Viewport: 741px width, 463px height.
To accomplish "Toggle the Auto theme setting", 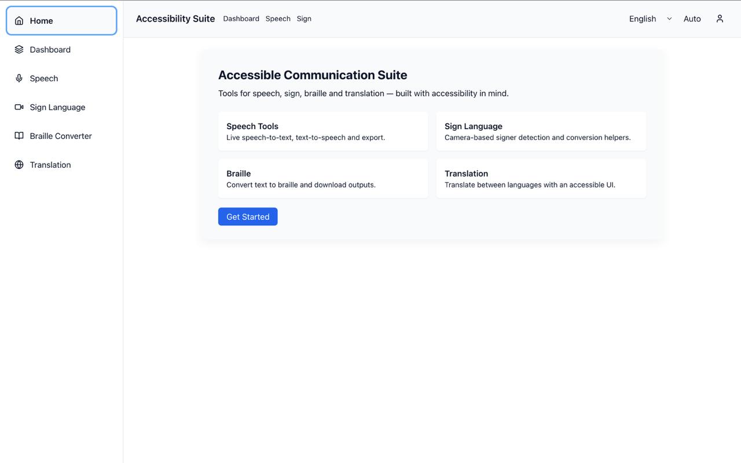I will point(692,19).
